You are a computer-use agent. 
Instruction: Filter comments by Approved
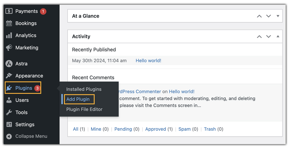pos(155,129)
